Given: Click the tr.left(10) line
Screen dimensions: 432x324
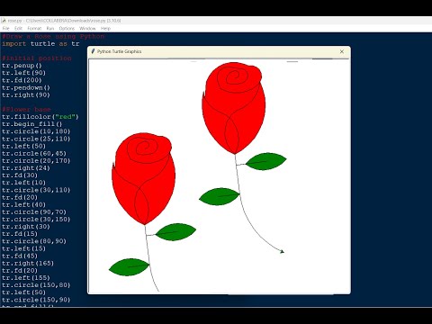Looking at the screenshot, I should (x=23, y=183).
